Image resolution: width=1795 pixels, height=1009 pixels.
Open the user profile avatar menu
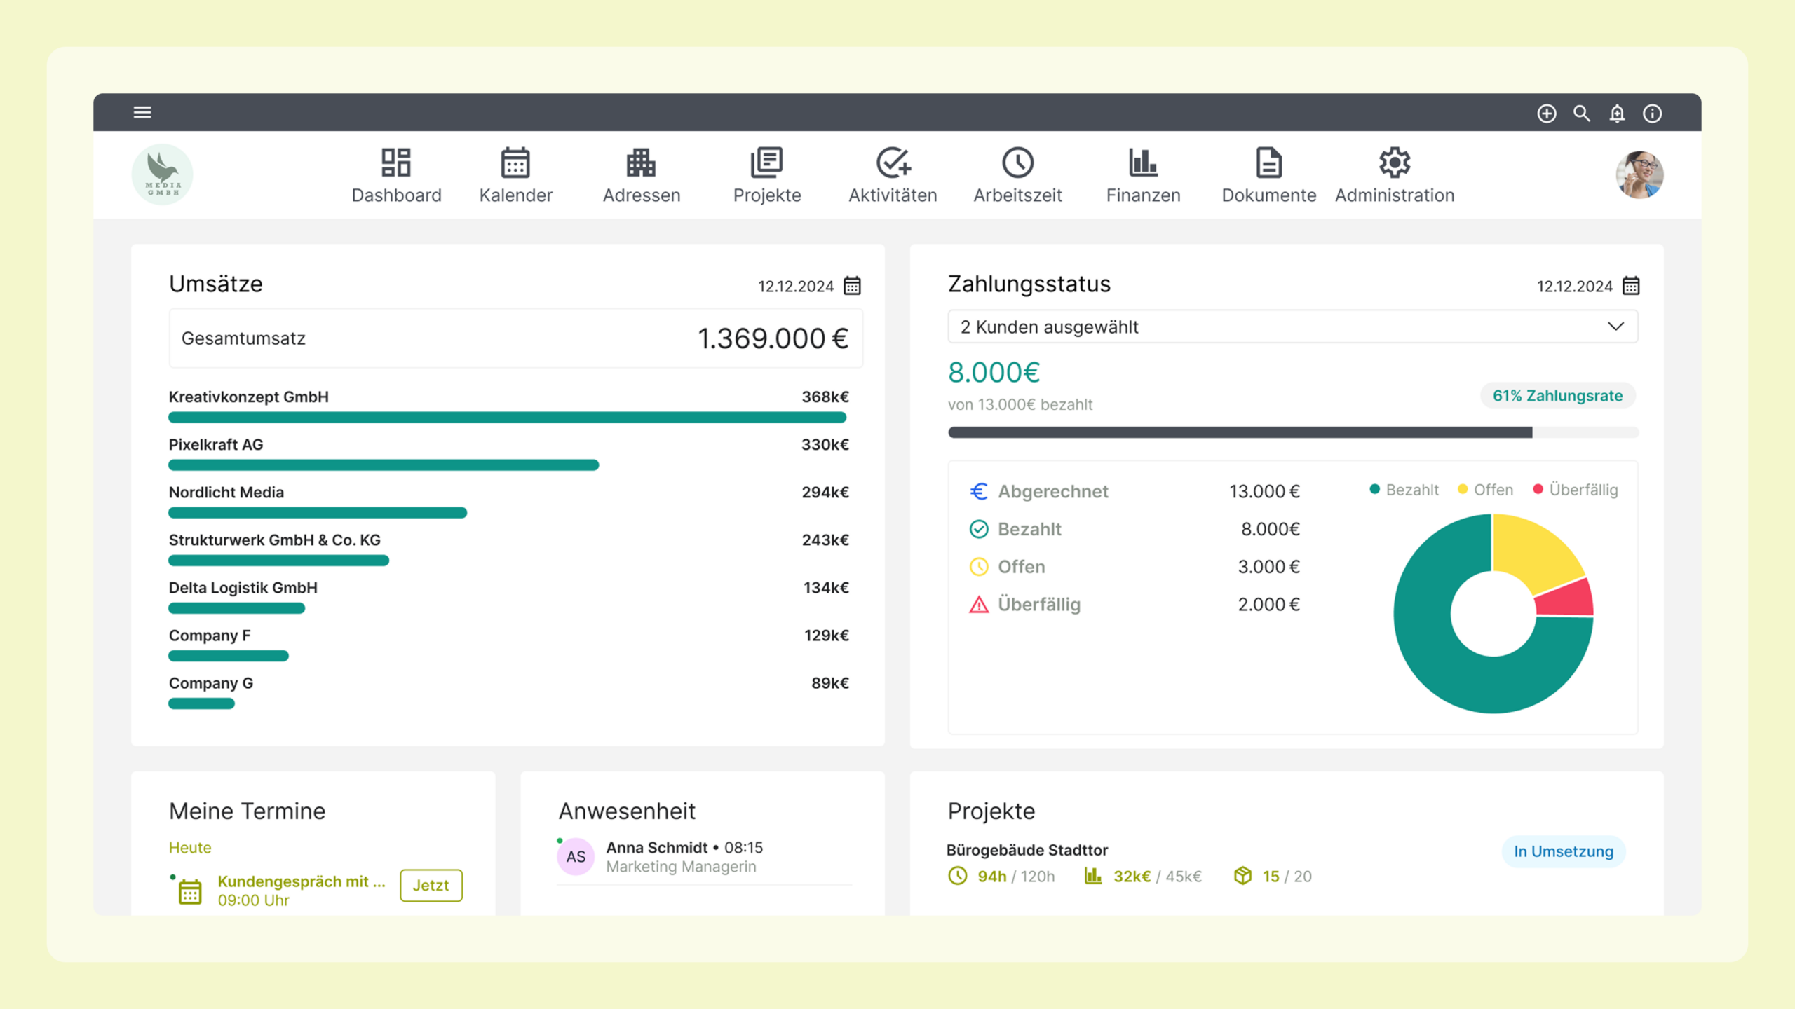[x=1639, y=174]
